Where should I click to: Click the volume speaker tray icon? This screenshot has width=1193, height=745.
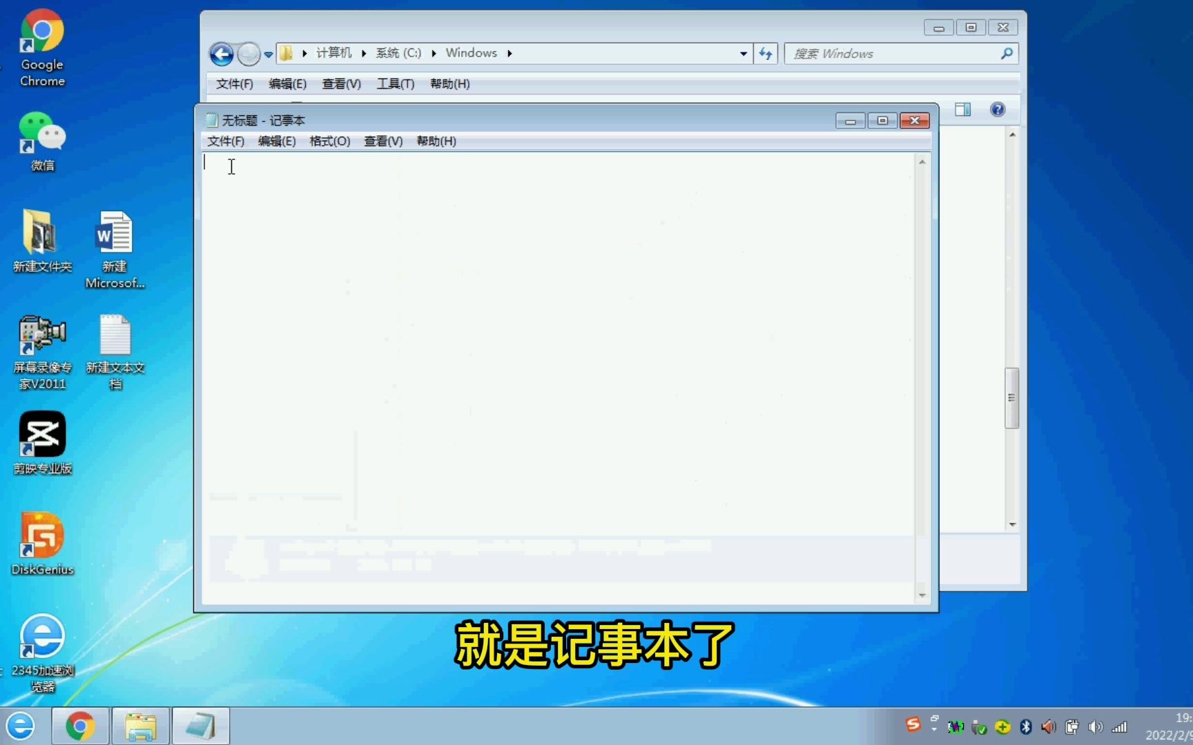[x=1095, y=726]
